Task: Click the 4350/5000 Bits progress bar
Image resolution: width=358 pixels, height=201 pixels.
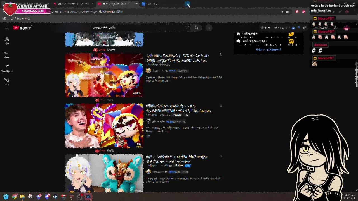Action: point(33,11)
